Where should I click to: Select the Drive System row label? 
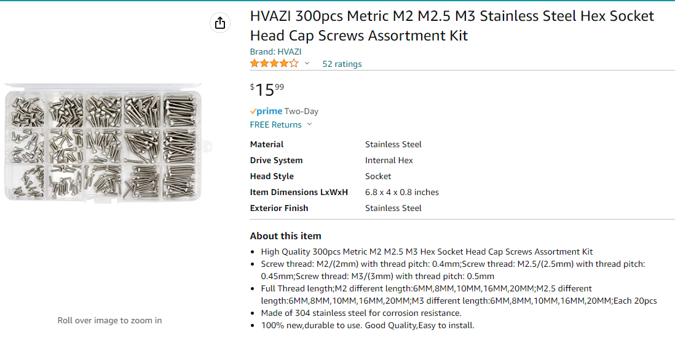click(x=276, y=160)
